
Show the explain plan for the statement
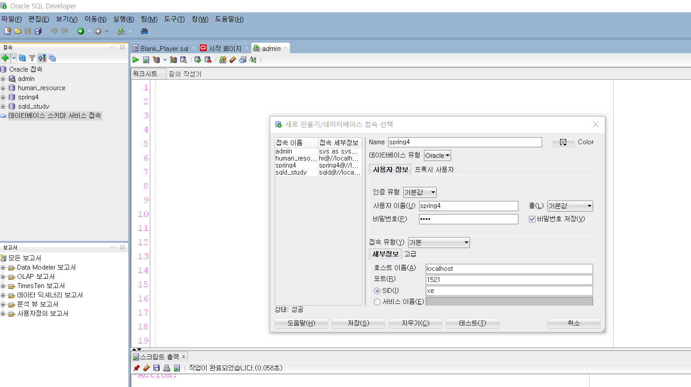[x=156, y=60]
